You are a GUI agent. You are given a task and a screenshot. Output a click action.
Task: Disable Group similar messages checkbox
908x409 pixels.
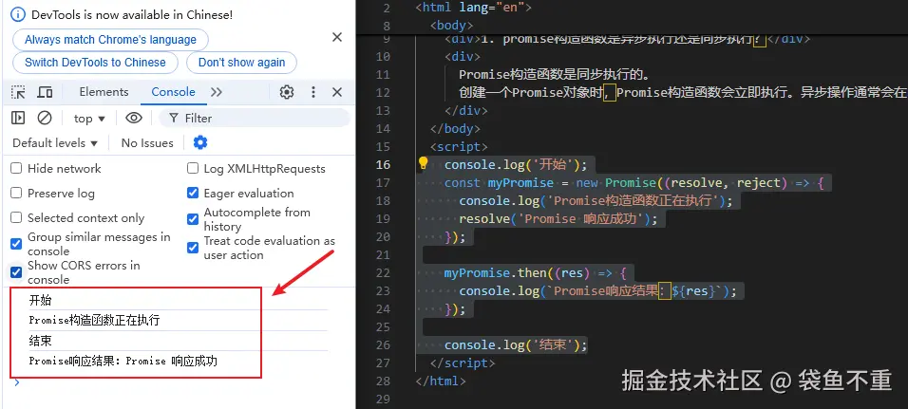(x=17, y=244)
